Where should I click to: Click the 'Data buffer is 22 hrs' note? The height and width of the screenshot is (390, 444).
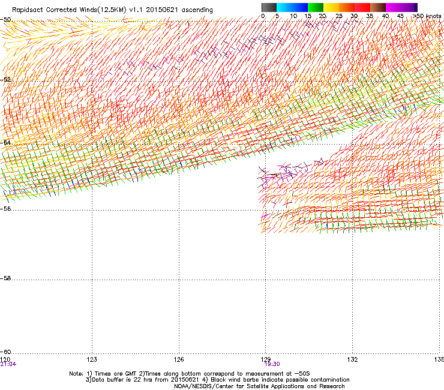pyautogui.click(x=218, y=380)
